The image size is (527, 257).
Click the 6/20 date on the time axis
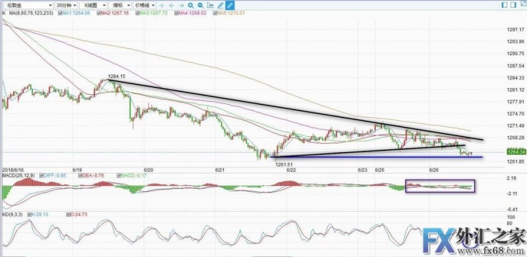click(x=148, y=170)
